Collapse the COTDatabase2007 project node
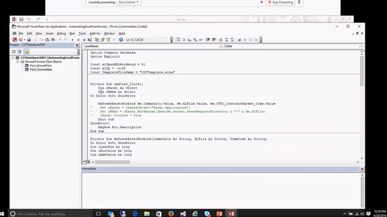Screen dimensions: 387x217 tap(13, 58)
